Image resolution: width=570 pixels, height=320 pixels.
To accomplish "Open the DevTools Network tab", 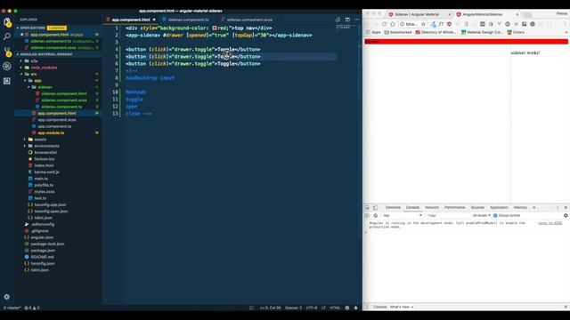I will click(x=432, y=207).
